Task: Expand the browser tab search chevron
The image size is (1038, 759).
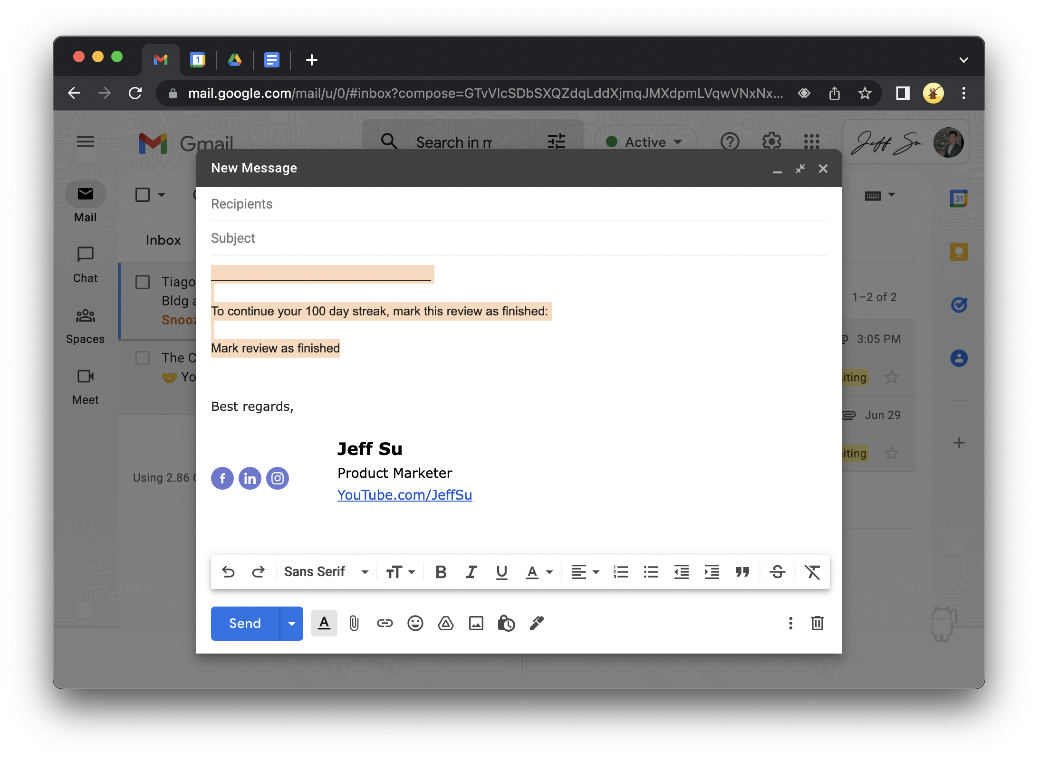Action: [x=963, y=60]
